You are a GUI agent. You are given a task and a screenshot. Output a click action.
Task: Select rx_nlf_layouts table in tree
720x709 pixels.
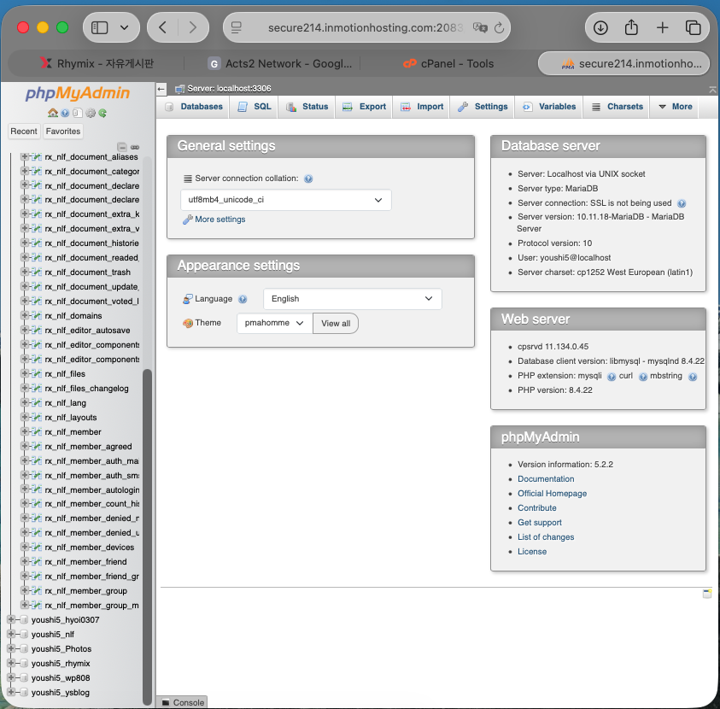(71, 418)
